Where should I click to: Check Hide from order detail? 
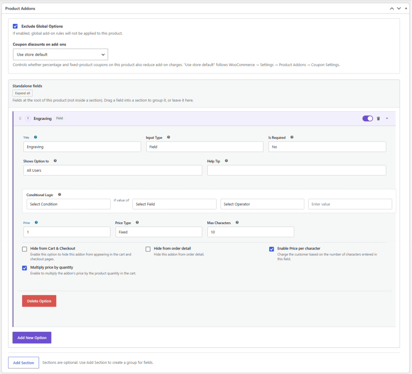[x=148, y=249]
